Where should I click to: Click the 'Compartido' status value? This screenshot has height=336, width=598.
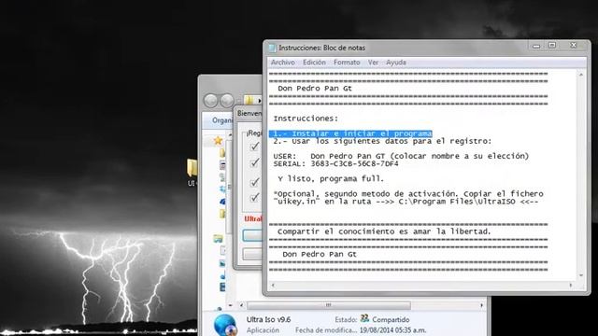tap(391, 319)
